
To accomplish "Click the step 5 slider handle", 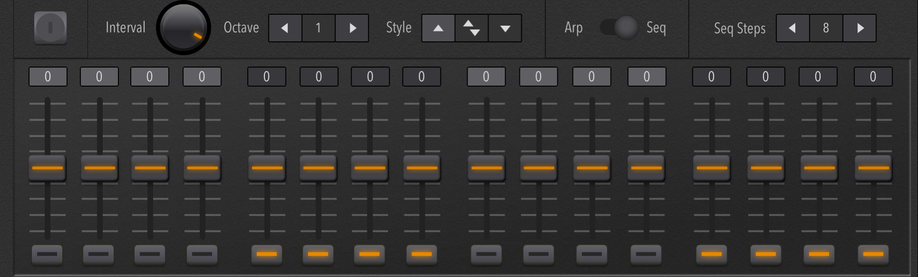I will 267,168.
